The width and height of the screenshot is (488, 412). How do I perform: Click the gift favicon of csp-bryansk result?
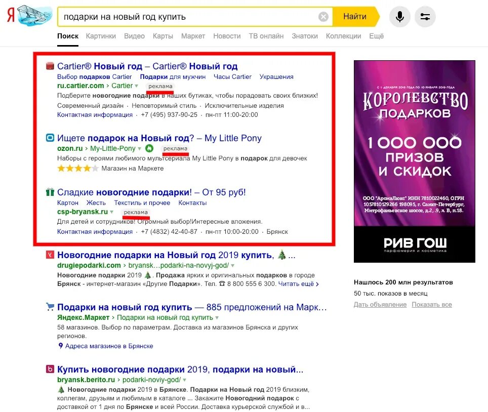coord(50,192)
